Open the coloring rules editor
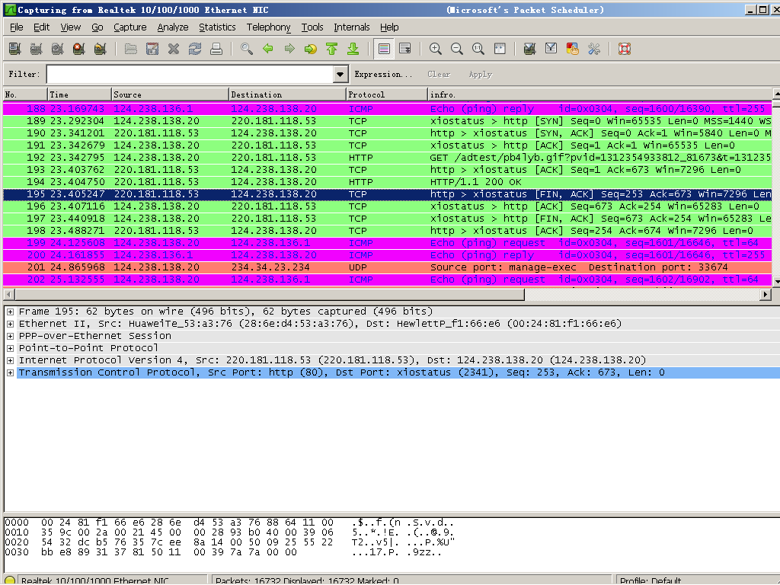The image size is (780, 585). (573, 49)
